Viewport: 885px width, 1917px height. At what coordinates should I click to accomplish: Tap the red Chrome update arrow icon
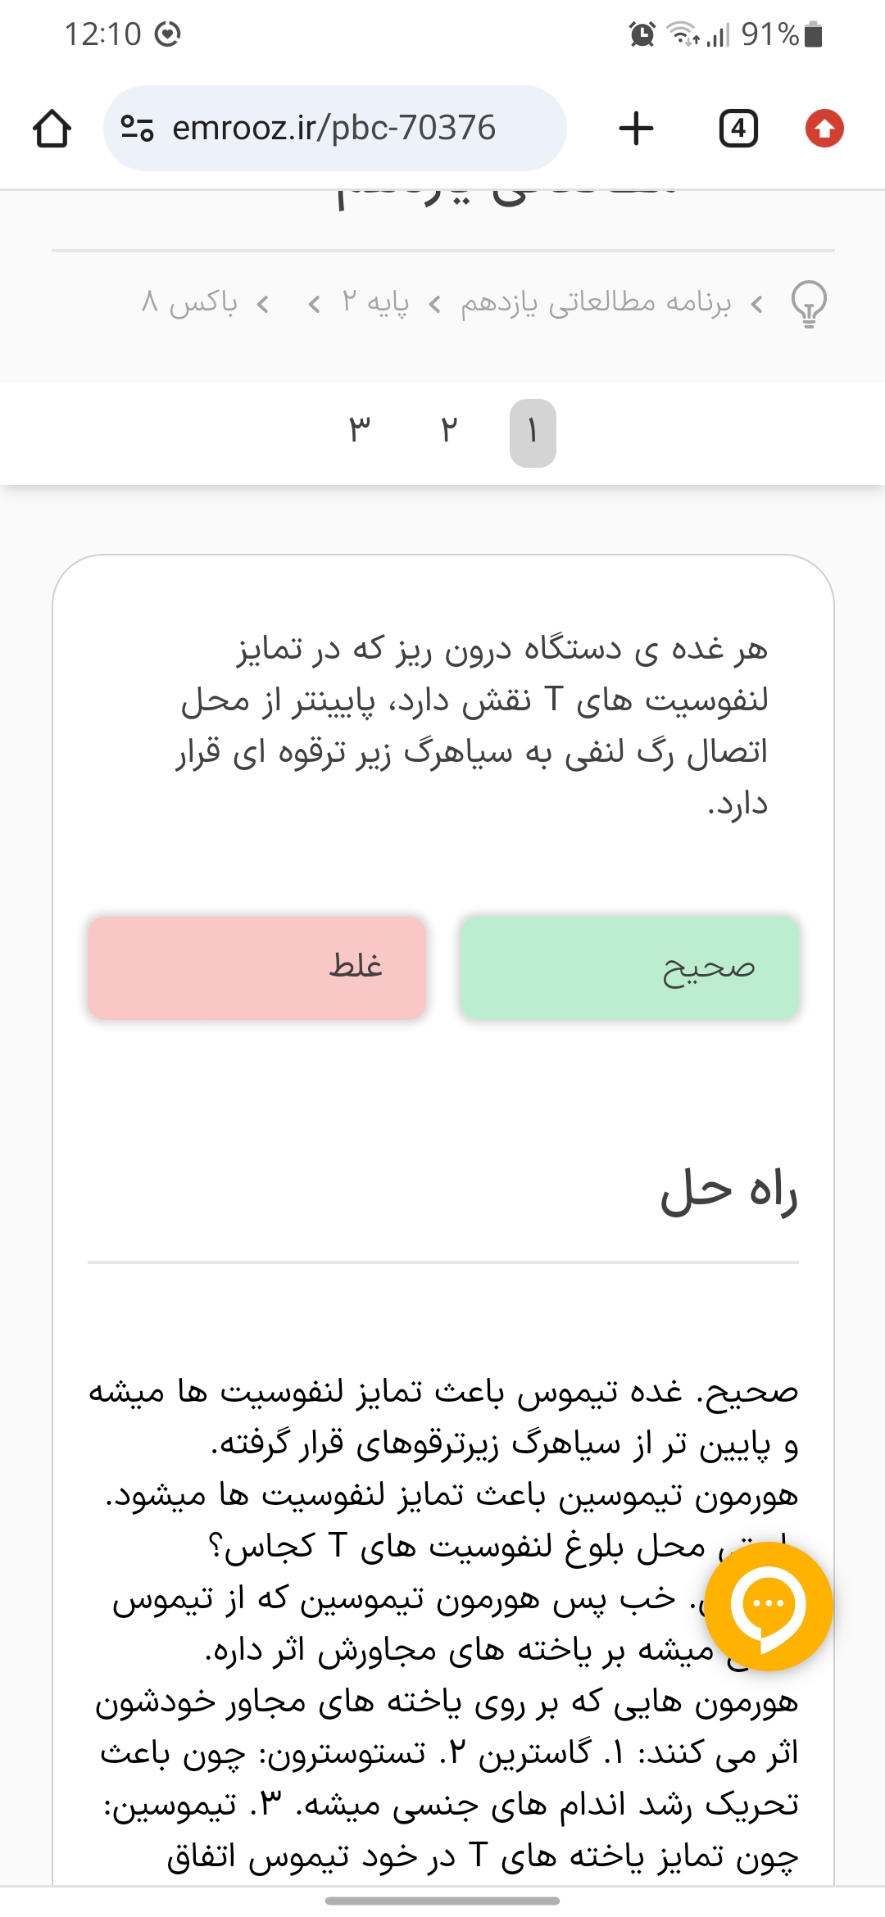pos(824,129)
